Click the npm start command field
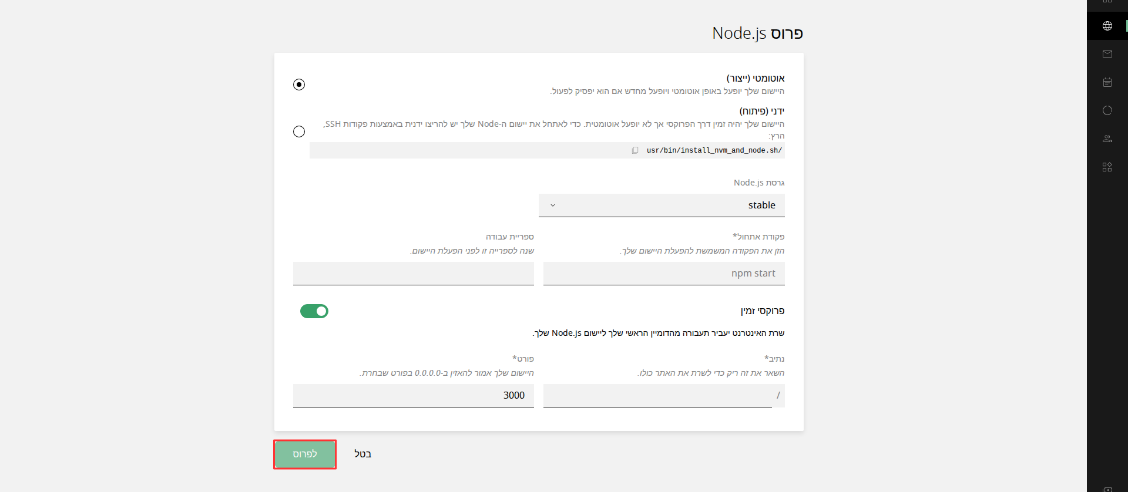The height and width of the screenshot is (492, 1128). point(664,274)
